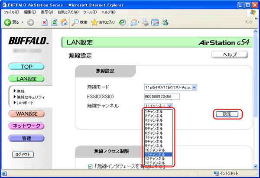Click the Forward arrow icon

point(30,23)
